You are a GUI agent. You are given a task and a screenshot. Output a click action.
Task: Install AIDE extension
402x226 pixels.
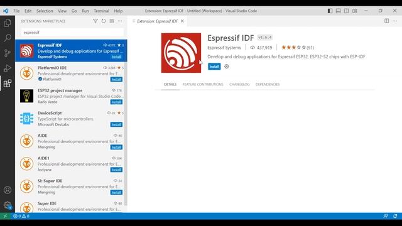click(x=116, y=147)
